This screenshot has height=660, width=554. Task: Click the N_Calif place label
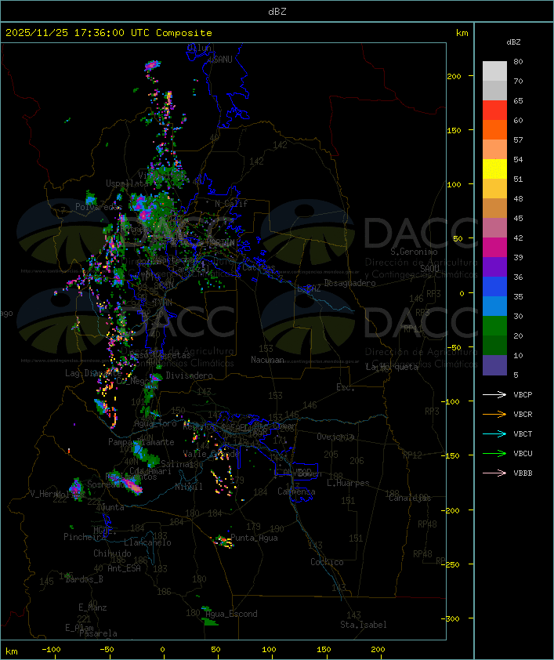231,204
